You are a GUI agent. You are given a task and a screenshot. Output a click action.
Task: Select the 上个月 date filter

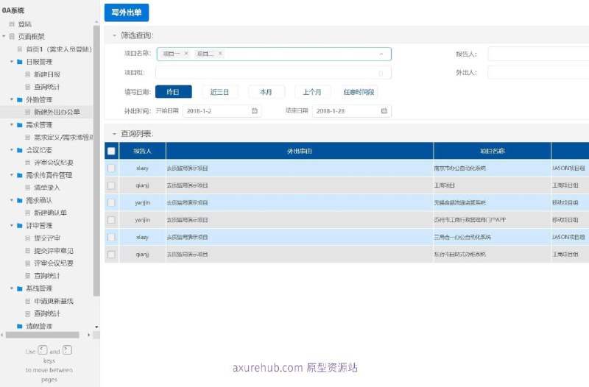tap(312, 92)
